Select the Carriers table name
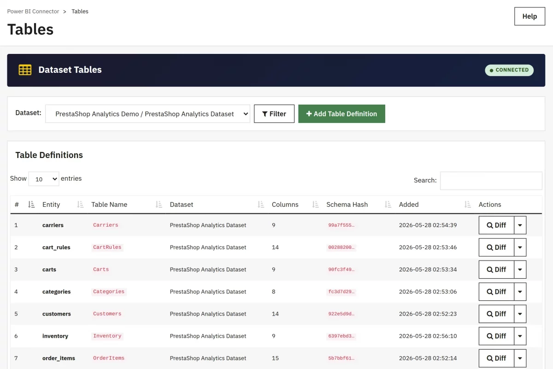This screenshot has width=553, height=369. (x=106, y=225)
